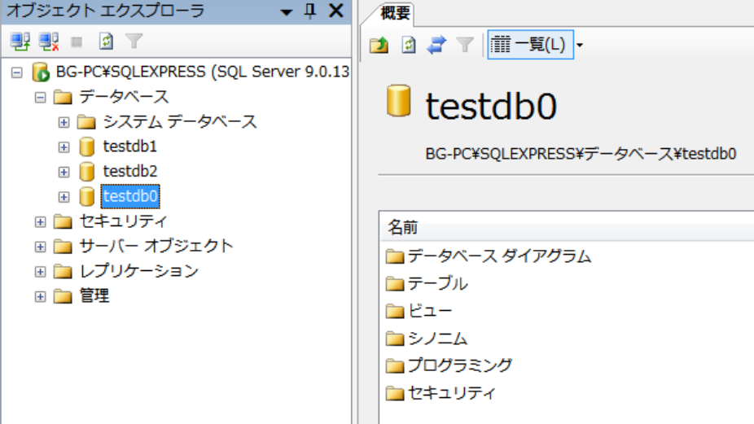Click the path text BG-PC¥SQLEXPRESS¥データベース¥testdb0
754x424 pixels.
point(581,154)
